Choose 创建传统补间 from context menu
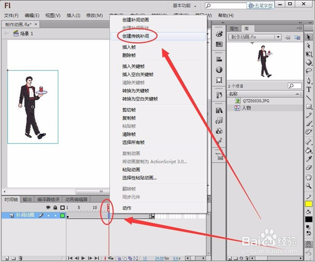This screenshot has height=262, width=315. 159,36
